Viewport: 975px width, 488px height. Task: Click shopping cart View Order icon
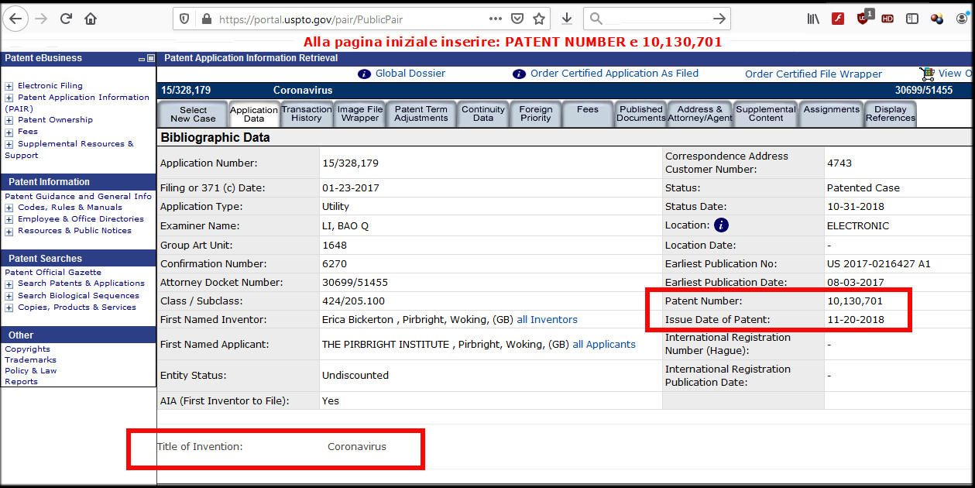click(x=927, y=74)
